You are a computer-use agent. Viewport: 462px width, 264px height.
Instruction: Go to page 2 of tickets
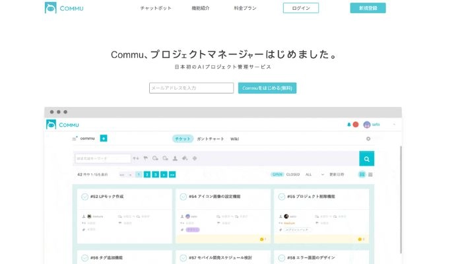[147, 175]
